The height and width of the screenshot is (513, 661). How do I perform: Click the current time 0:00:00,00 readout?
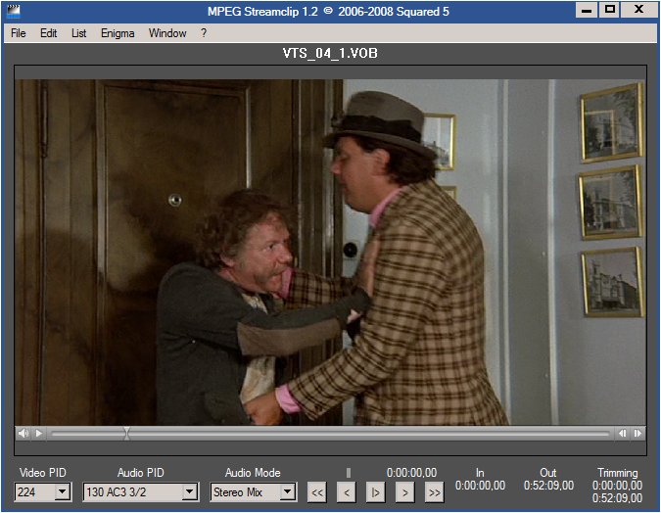tap(411, 473)
